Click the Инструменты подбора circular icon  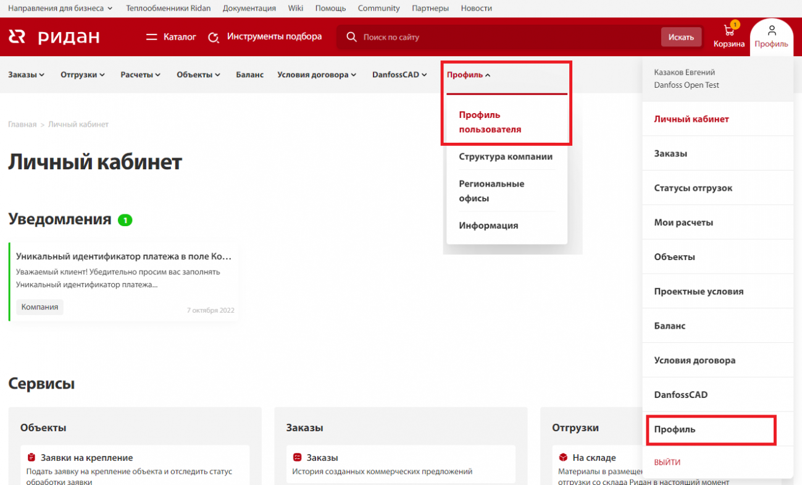tap(214, 37)
